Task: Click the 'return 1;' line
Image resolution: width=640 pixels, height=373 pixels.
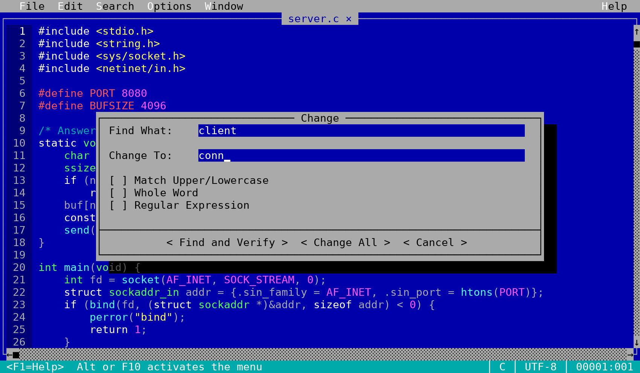Action: pos(118,330)
